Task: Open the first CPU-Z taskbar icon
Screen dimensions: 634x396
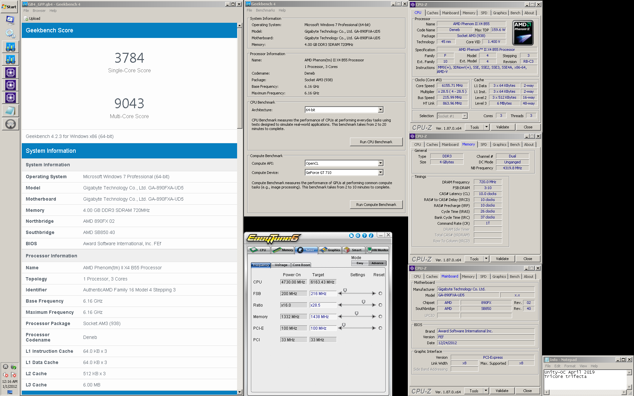Action: click(10, 72)
